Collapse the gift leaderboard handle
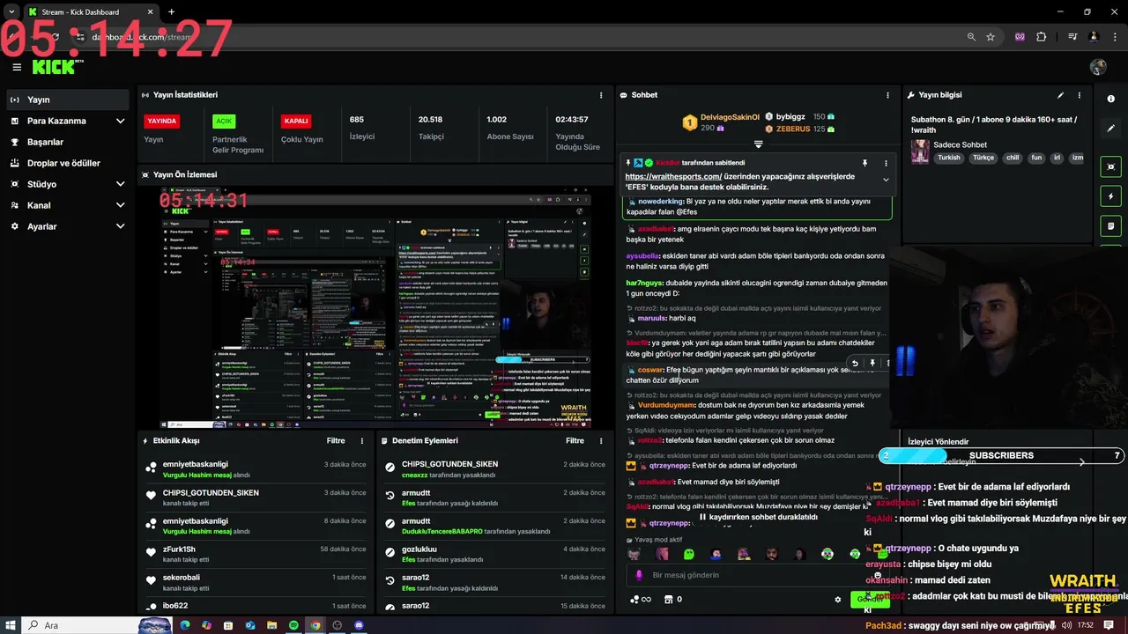1128x634 pixels. 758,144
